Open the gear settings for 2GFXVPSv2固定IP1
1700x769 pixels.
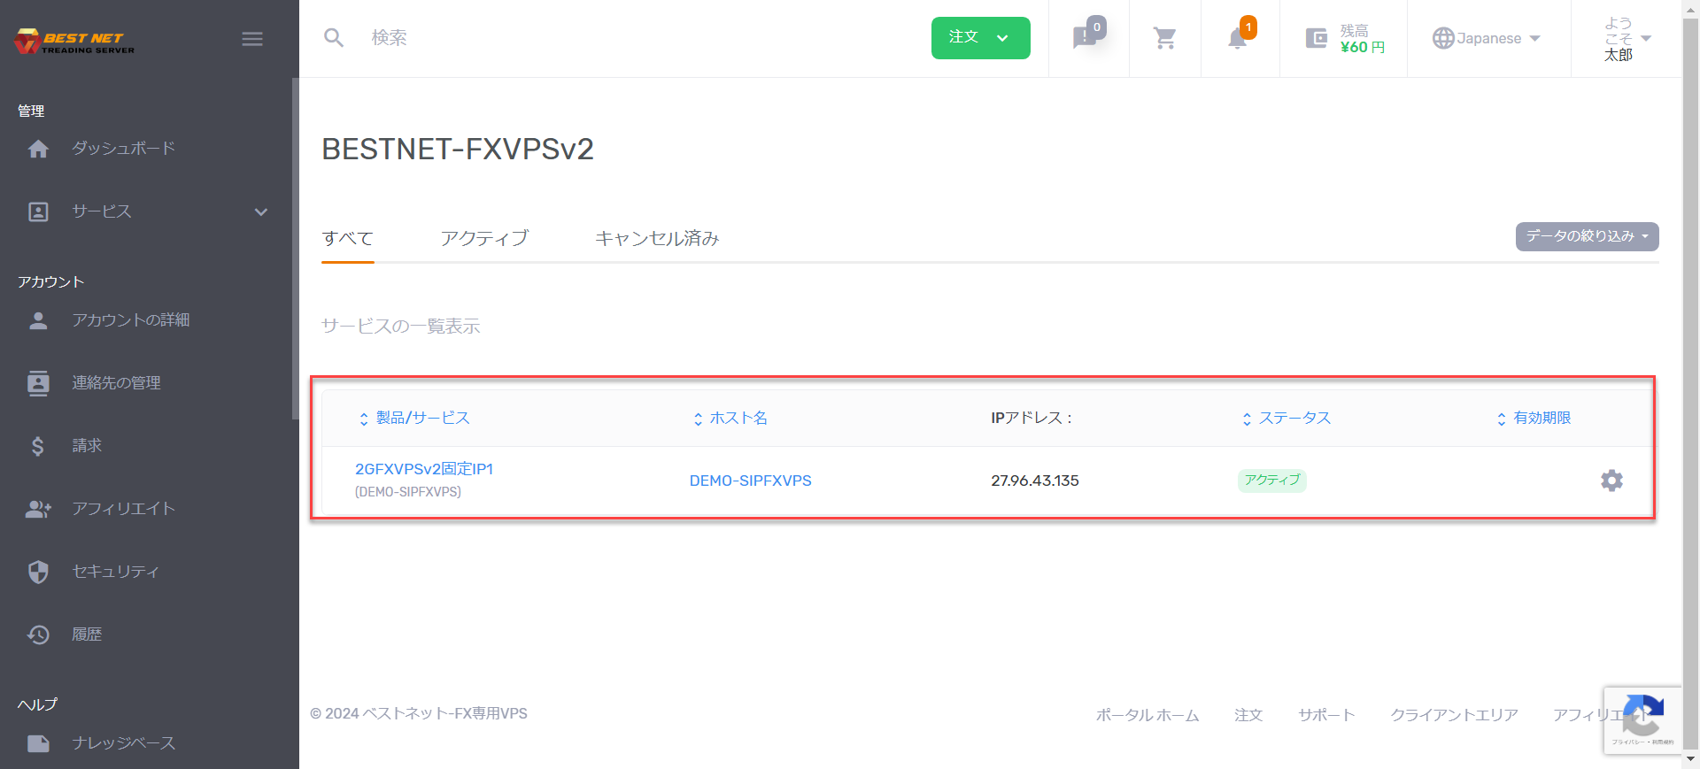coord(1611,481)
